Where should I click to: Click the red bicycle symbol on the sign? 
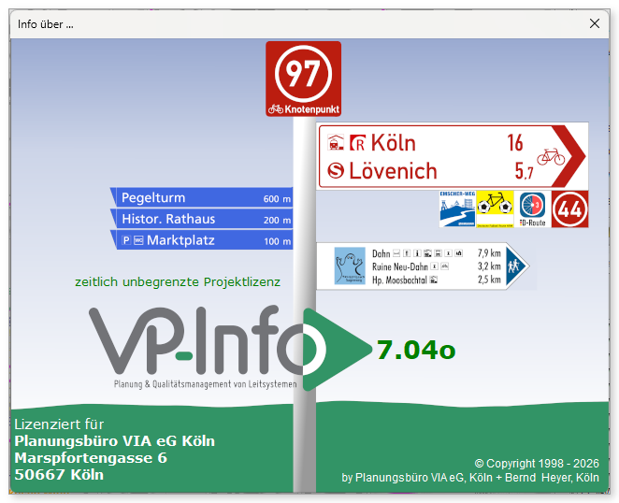pos(551,157)
